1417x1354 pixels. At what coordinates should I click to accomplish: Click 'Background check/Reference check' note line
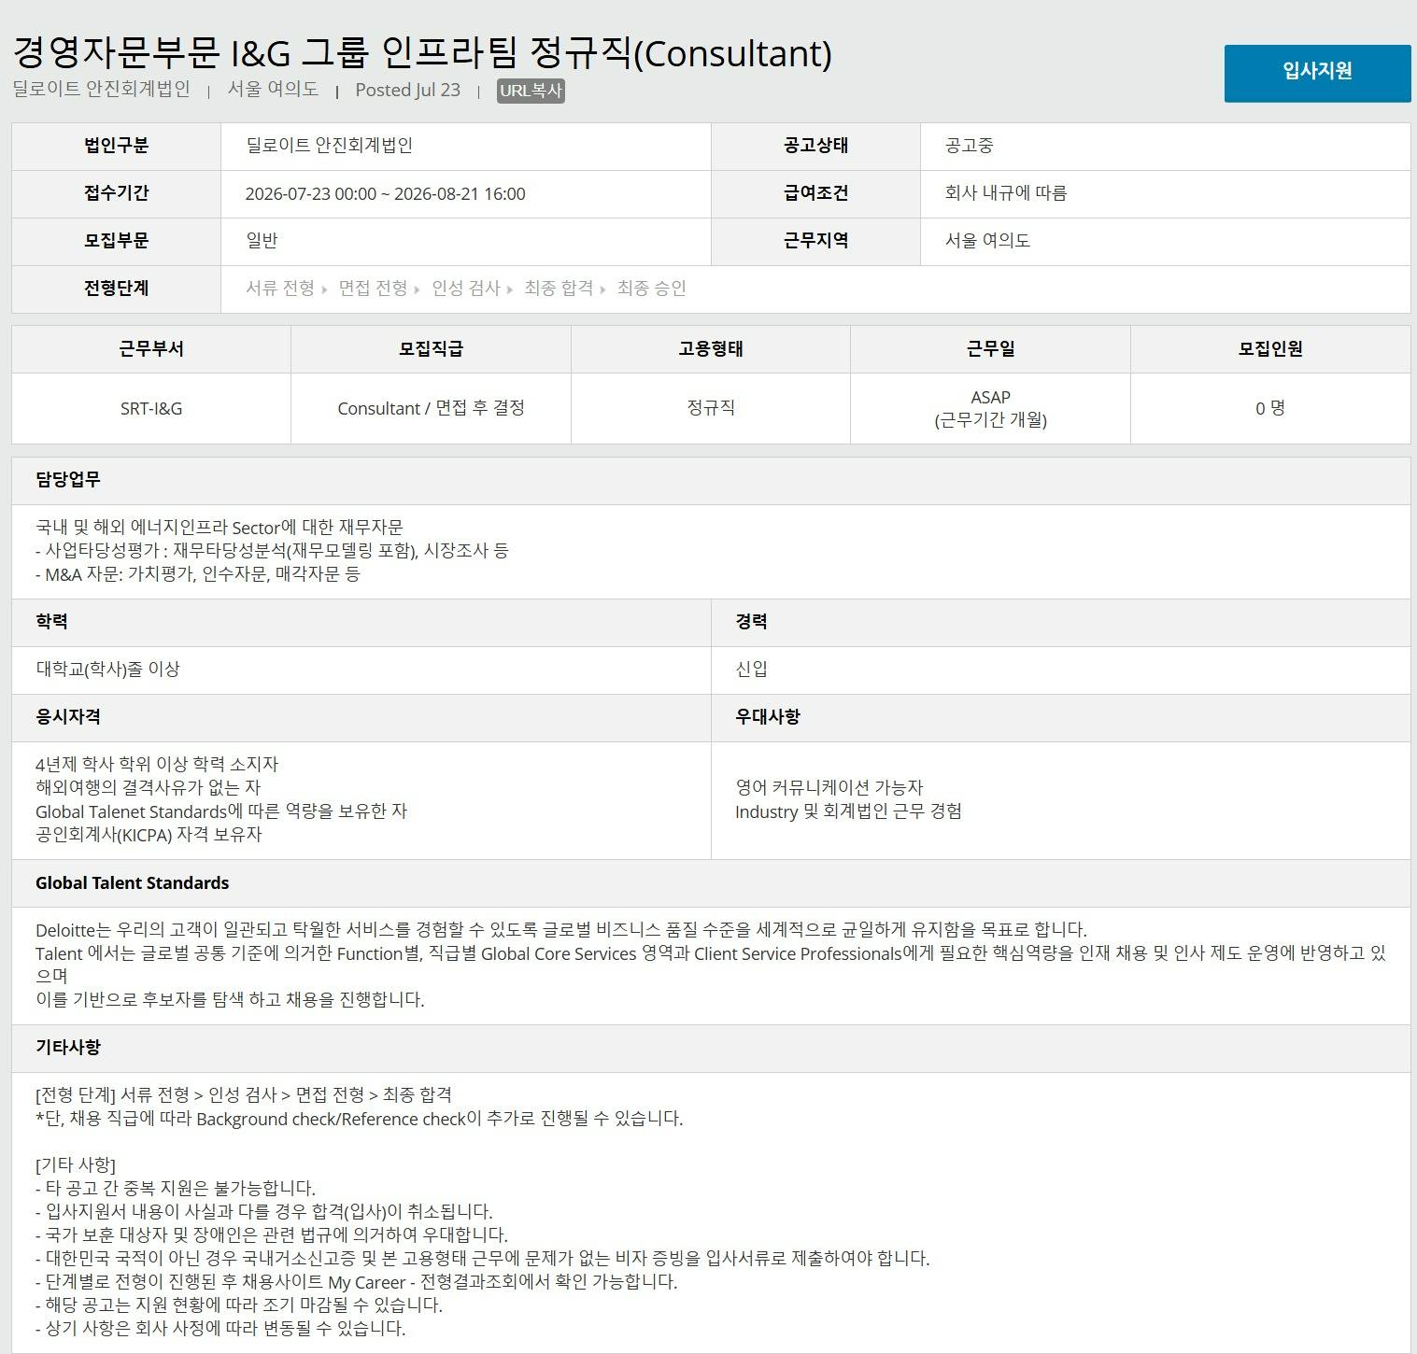pyautogui.click(x=360, y=1119)
